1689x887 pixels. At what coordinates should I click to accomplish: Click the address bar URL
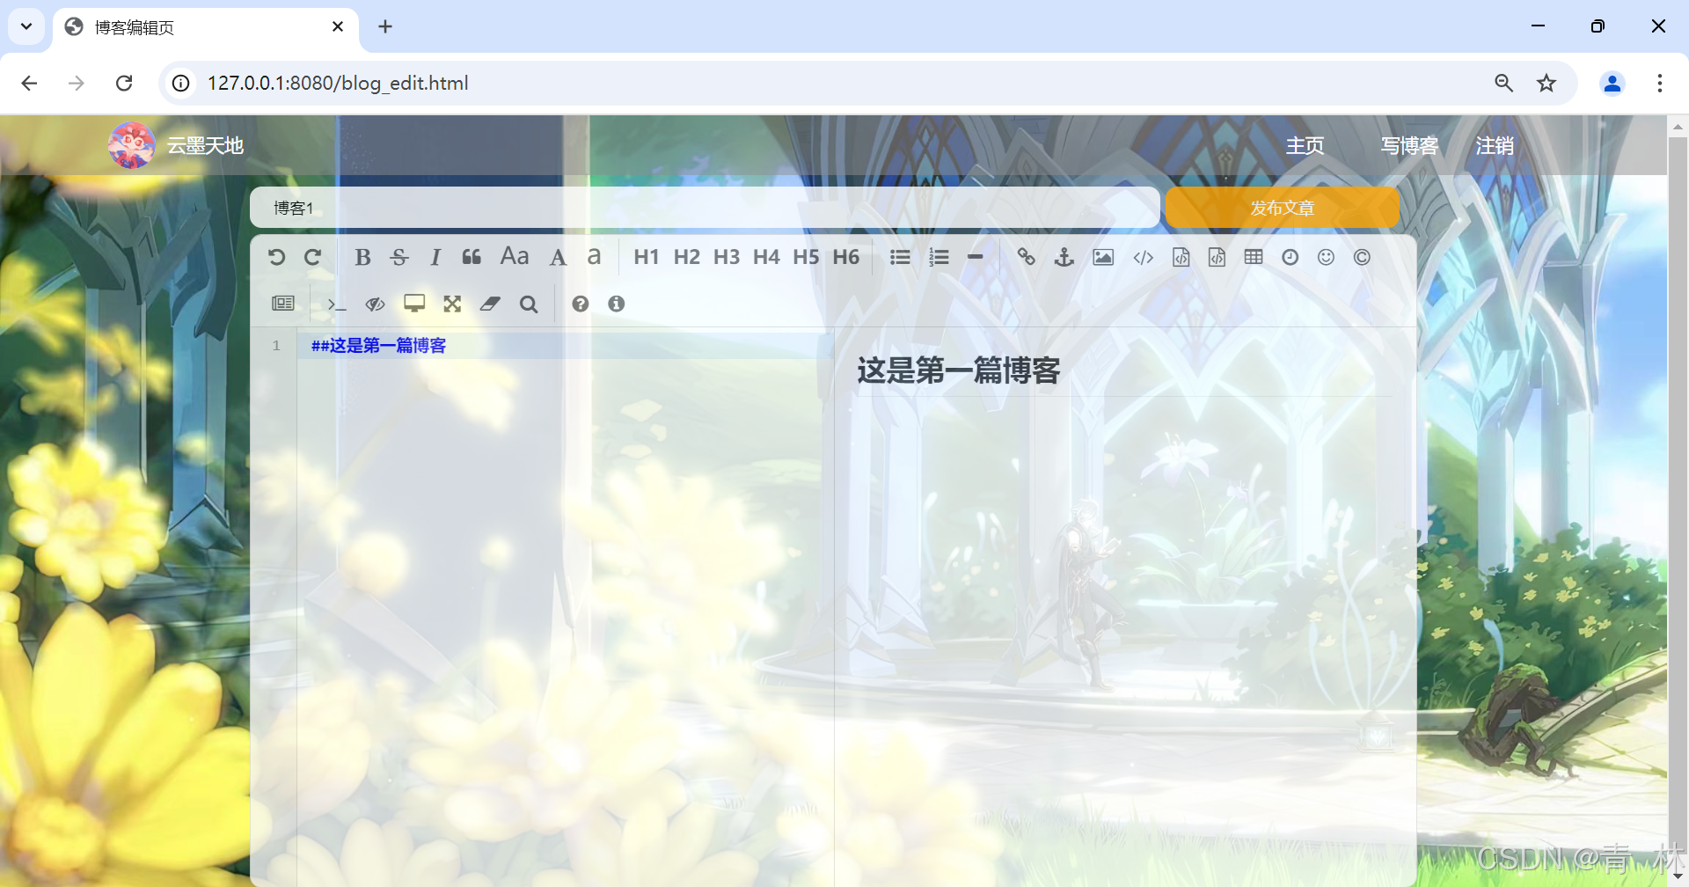(338, 83)
